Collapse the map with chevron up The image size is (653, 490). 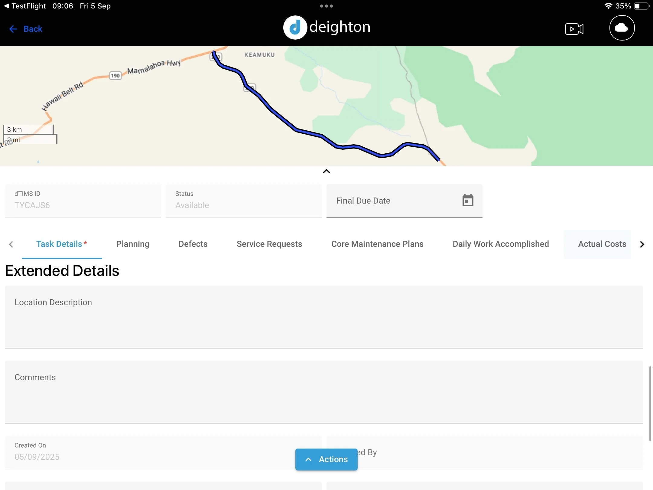(x=326, y=171)
